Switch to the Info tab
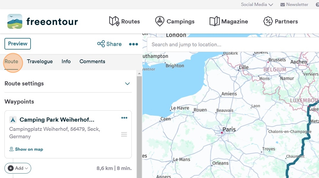Viewport: 319px width, 178px height. 66,61
